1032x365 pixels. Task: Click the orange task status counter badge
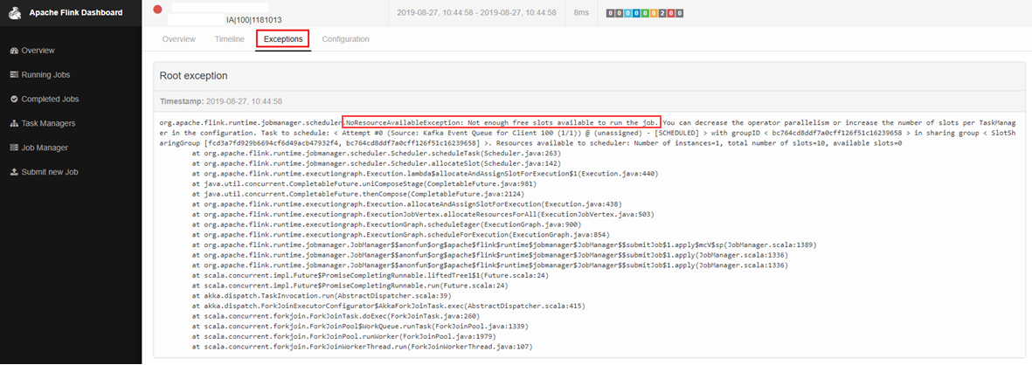click(654, 13)
